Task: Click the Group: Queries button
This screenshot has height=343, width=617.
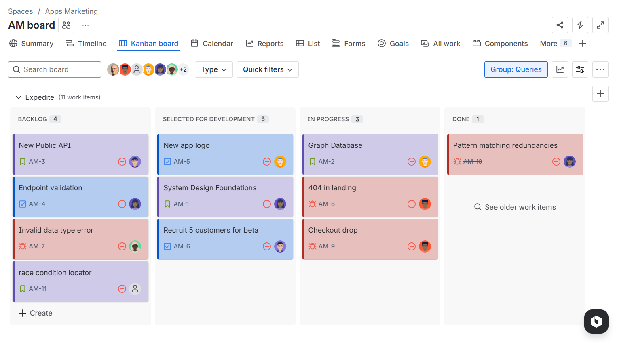Action: 516,69
